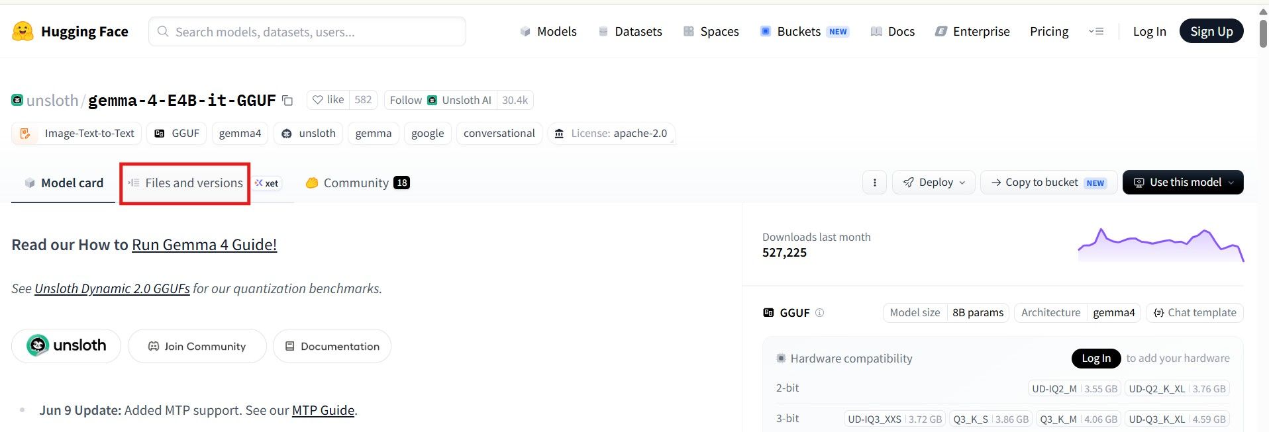Click the Sign Up button
The height and width of the screenshot is (432, 1269).
click(x=1211, y=31)
